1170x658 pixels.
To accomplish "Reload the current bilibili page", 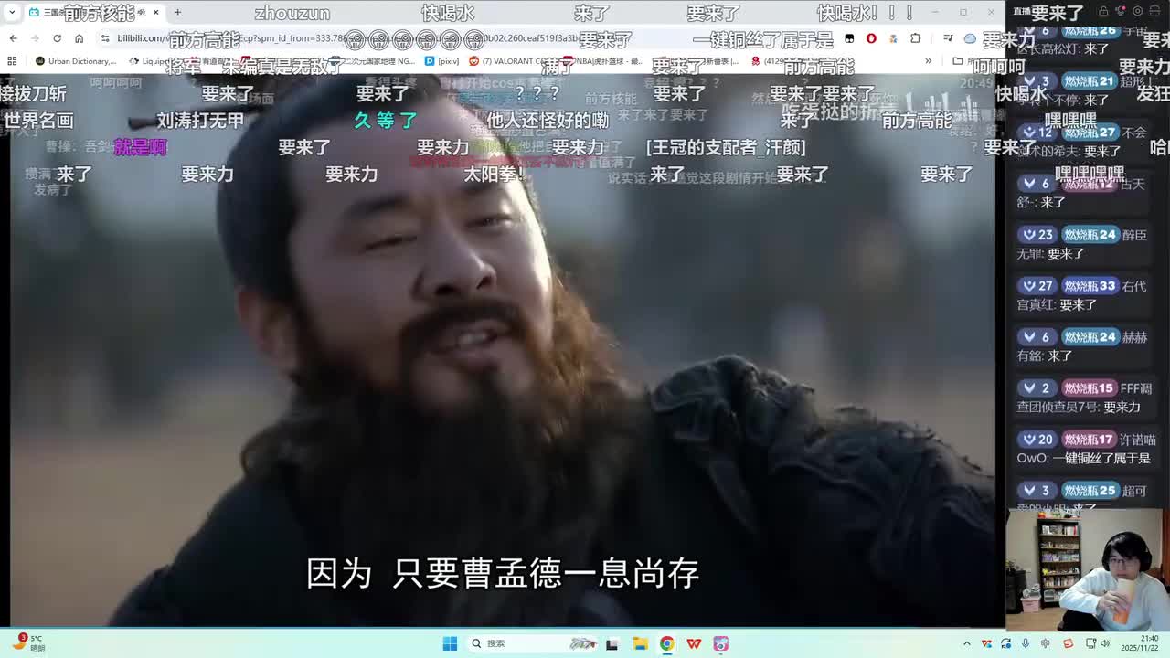I will click(57, 37).
